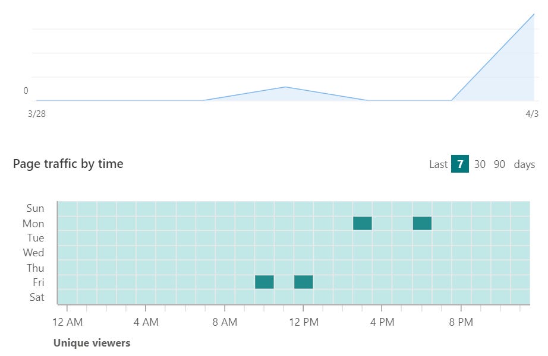548x356 pixels.
Task: Click the 4 PM axis label
Action: (x=383, y=322)
